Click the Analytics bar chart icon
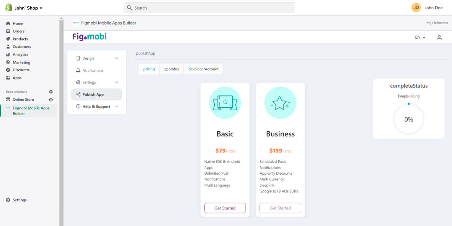This screenshot has height=226, width=452. click(x=8, y=54)
